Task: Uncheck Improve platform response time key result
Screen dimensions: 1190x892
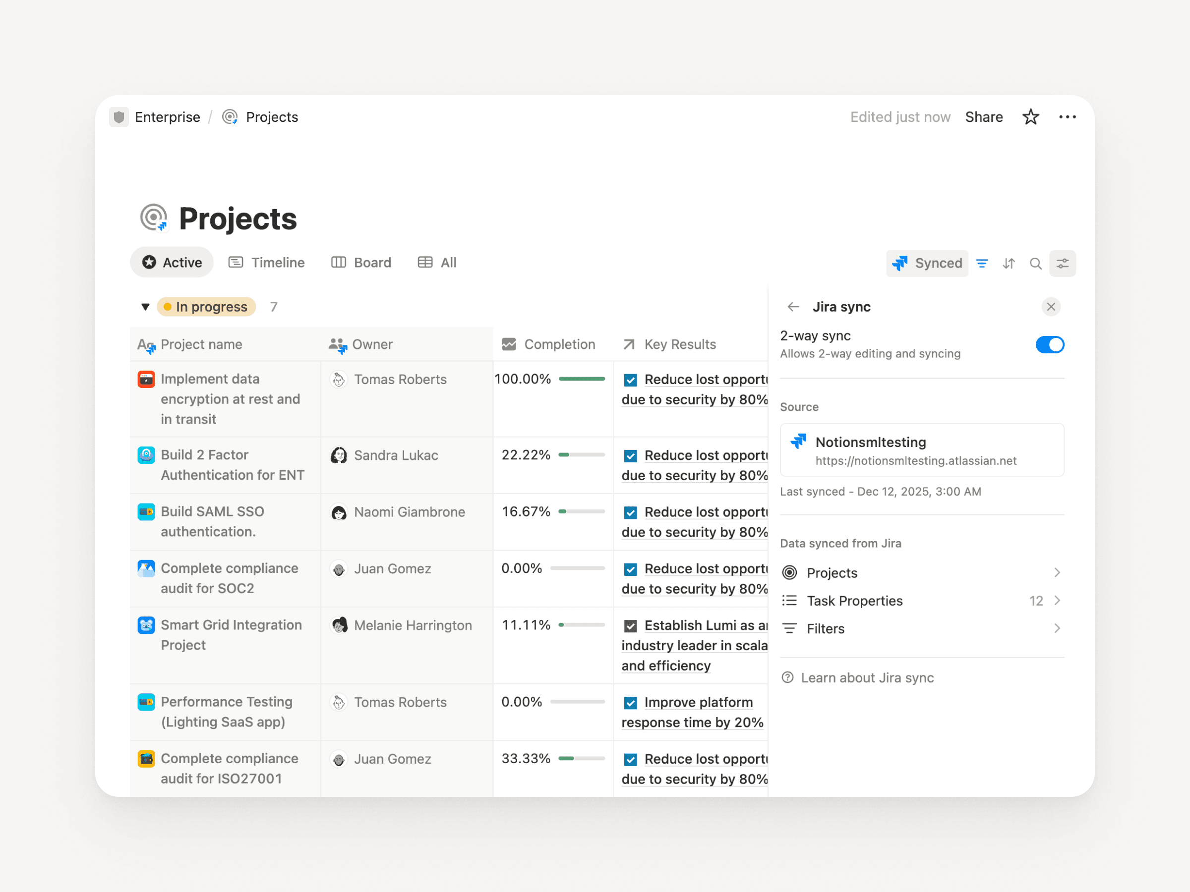Action: tap(630, 702)
